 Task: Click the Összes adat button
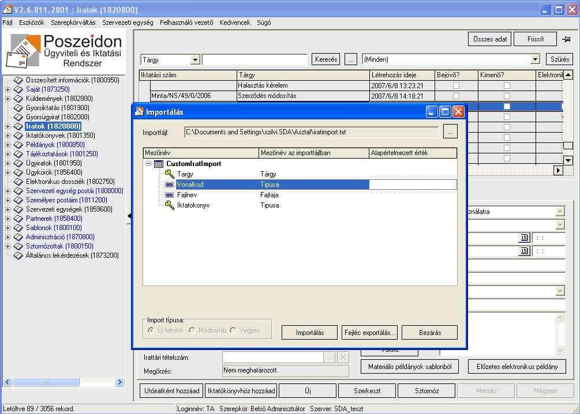point(490,39)
